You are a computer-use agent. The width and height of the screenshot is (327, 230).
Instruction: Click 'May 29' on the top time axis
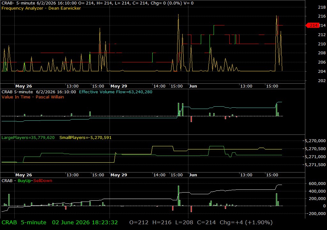(119, 86)
